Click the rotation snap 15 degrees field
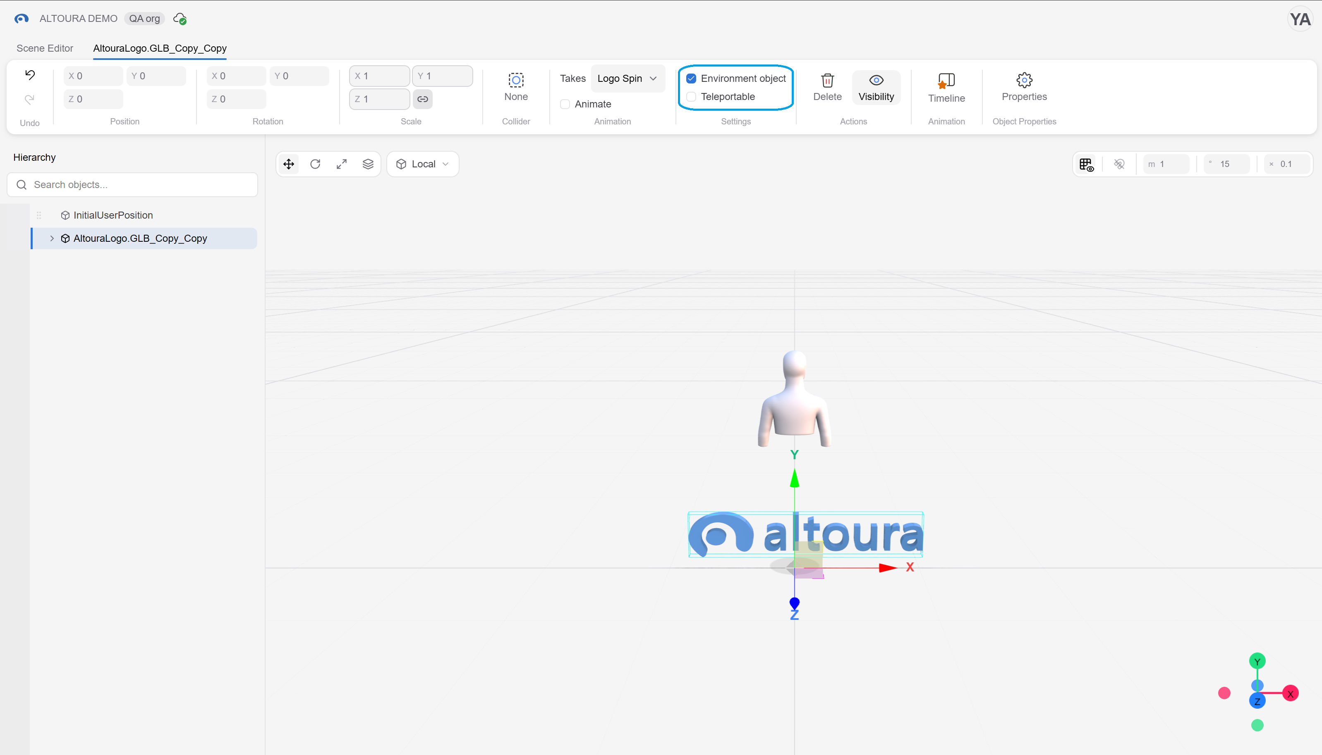 click(x=1226, y=164)
